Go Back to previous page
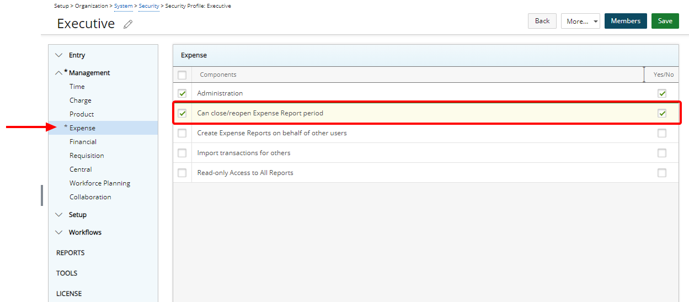 tap(542, 21)
